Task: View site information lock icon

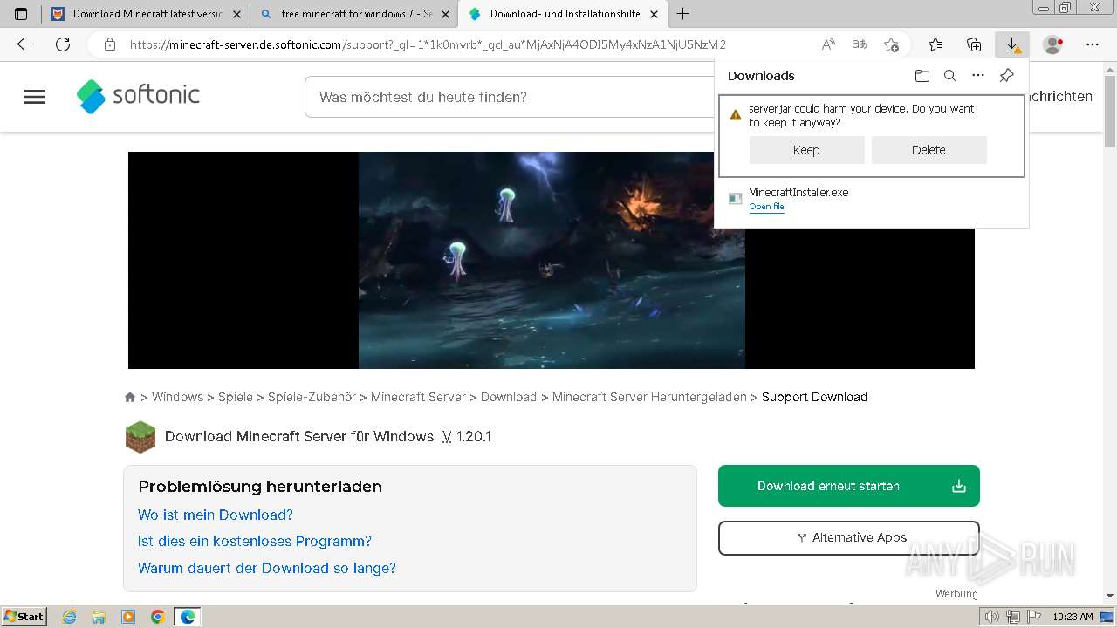Action: coord(110,44)
